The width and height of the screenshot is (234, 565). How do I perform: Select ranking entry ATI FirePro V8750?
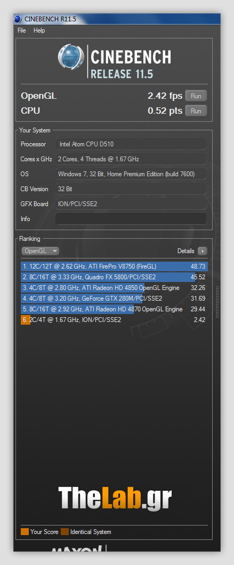(114, 266)
